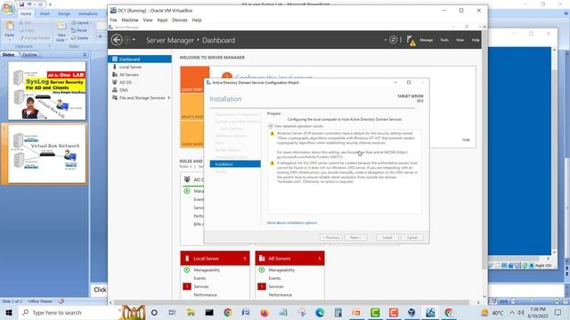Open VirtualBox Devices menu
570x320 pixels.
[180, 20]
